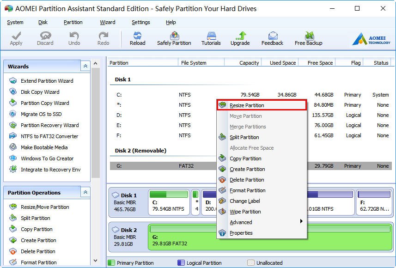Image resolution: width=396 pixels, height=268 pixels.
Task: Select the D: partition row
Action: pyautogui.click(x=163, y=115)
